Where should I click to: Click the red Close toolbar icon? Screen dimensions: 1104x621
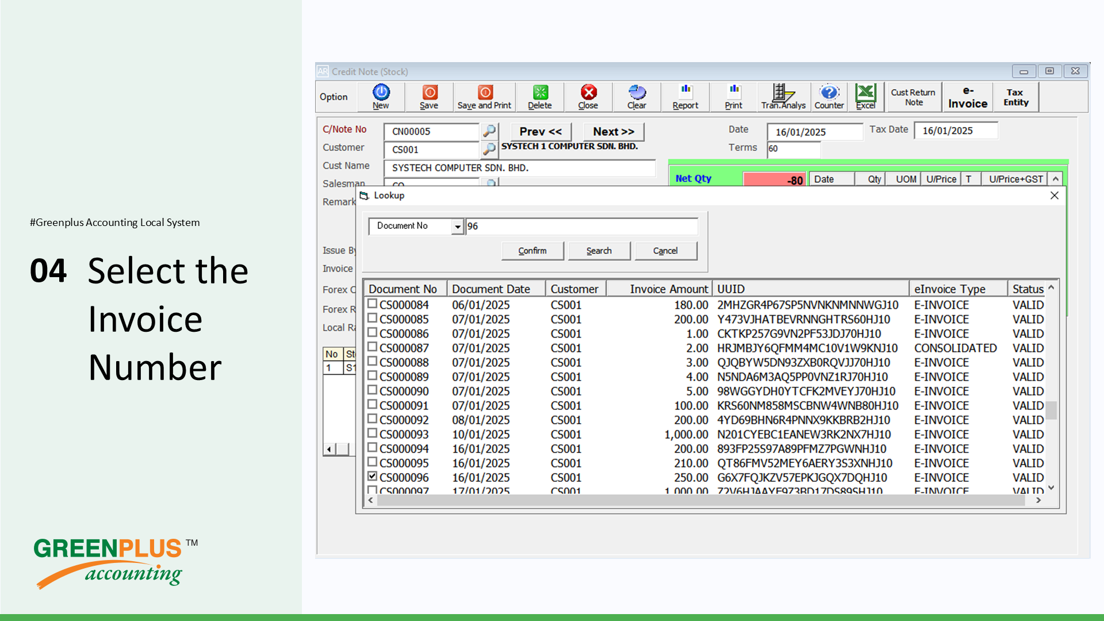[x=588, y=96]
